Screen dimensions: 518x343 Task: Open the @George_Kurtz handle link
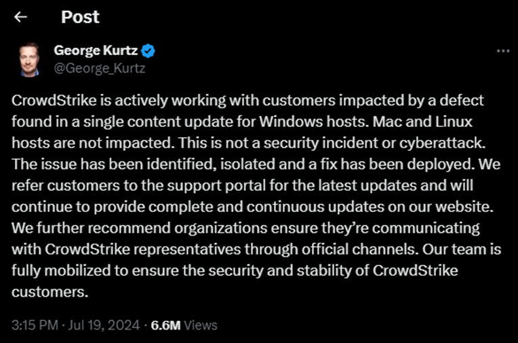(100, 68)
